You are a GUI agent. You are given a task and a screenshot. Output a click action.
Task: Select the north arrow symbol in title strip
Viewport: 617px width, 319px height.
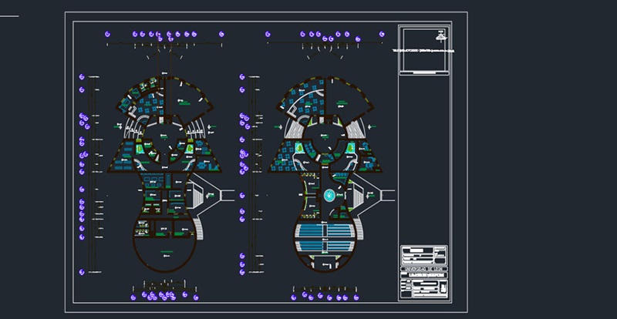(x=441, y=36)
